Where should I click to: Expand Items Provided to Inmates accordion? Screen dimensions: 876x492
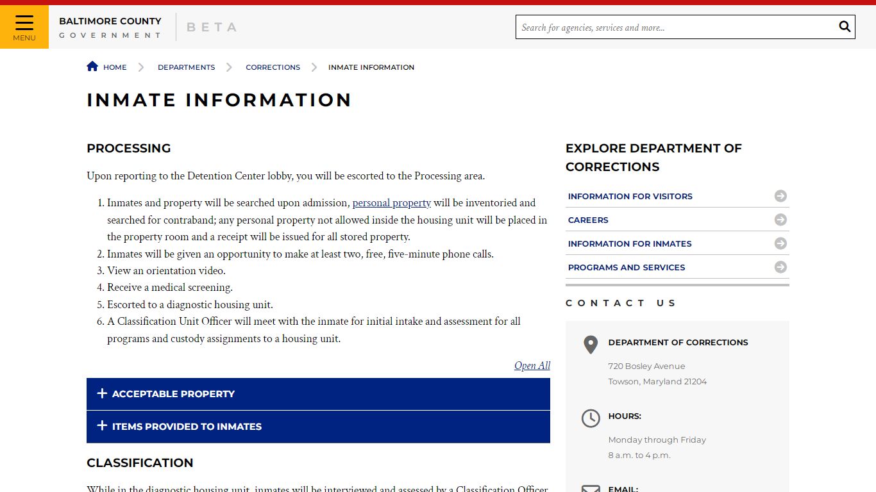click(x=318, y=427)
